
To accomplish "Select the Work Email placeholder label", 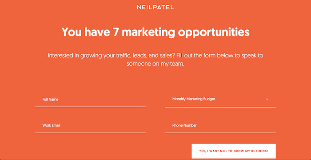I will [51, 125].
